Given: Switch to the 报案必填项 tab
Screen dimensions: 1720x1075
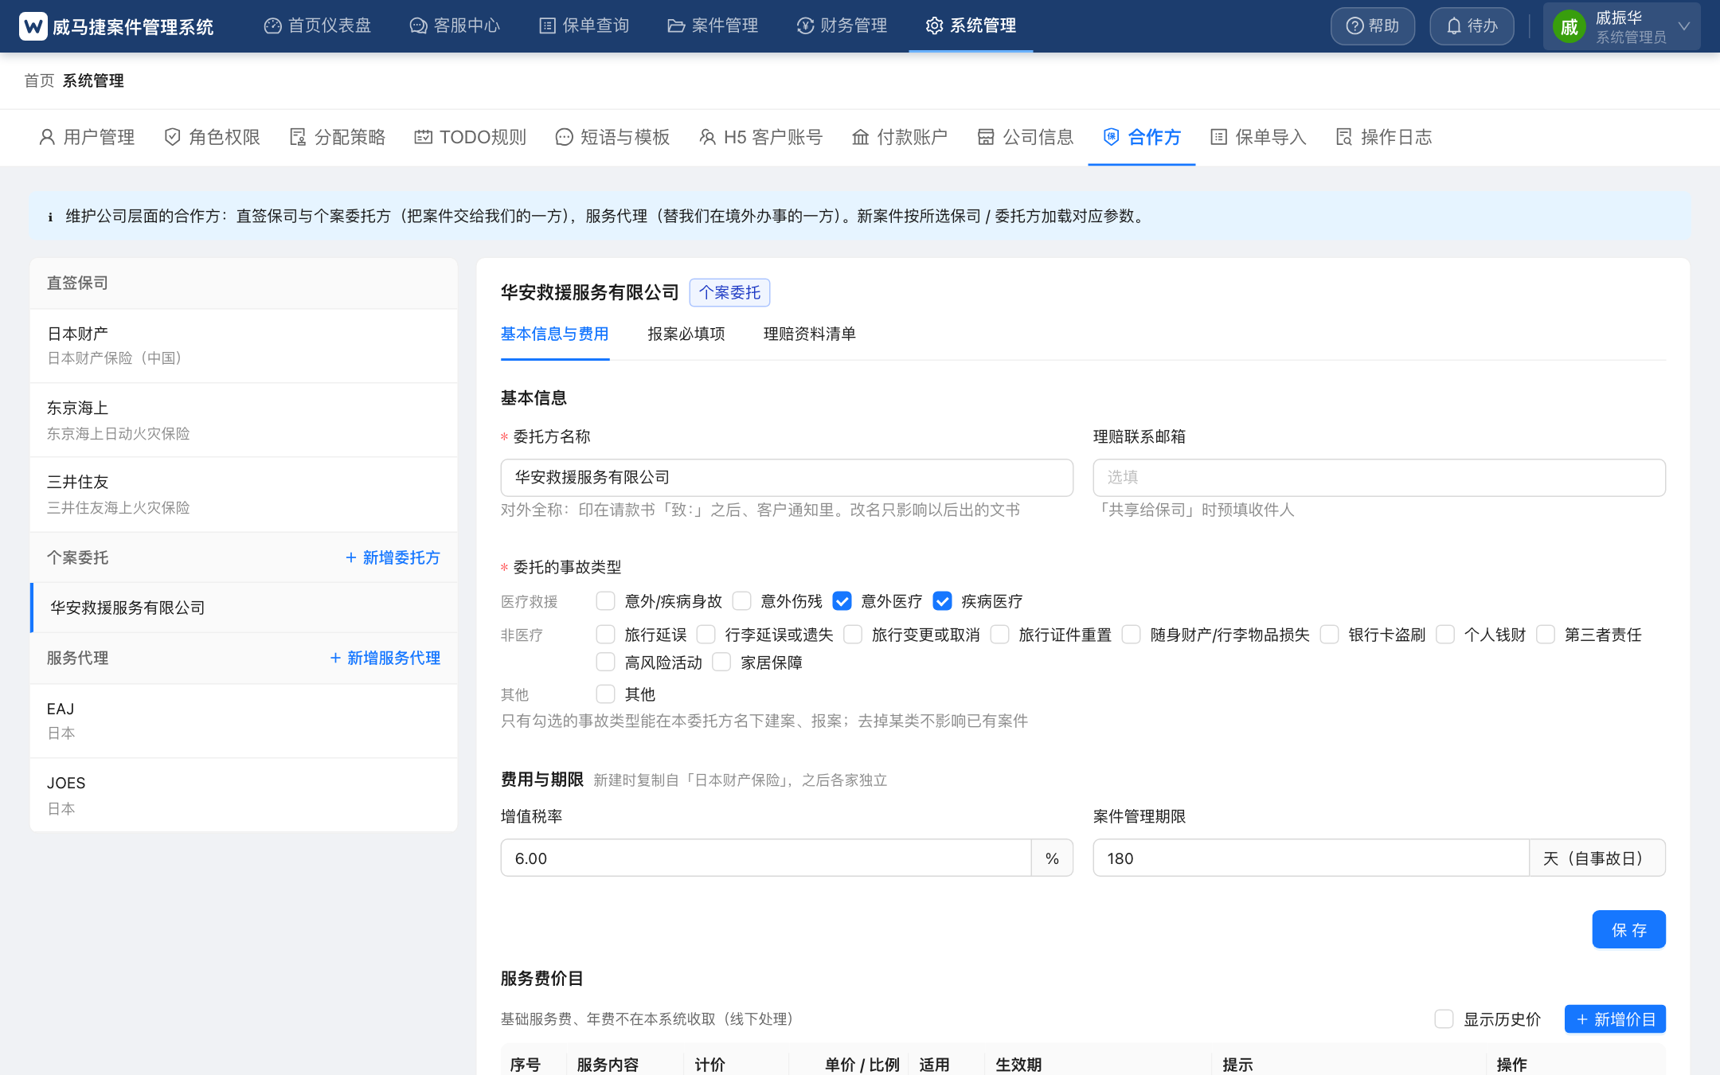Looking at the screenshot, I should click(686, 334).
